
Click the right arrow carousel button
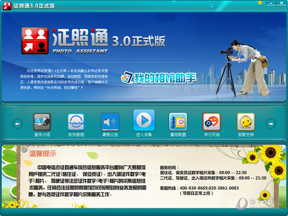271,124
